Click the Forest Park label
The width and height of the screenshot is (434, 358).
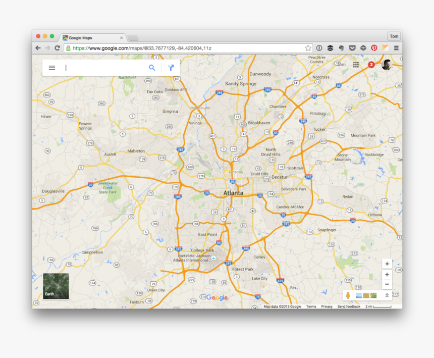click(243, 269)
